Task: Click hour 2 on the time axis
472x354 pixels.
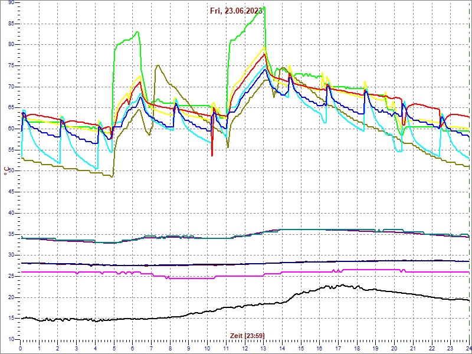Action: pos(58,348)
